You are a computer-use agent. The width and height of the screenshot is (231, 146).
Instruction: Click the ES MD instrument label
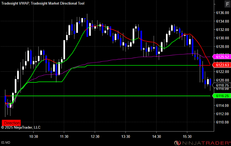pyautogui.click(x=6, y=143)
